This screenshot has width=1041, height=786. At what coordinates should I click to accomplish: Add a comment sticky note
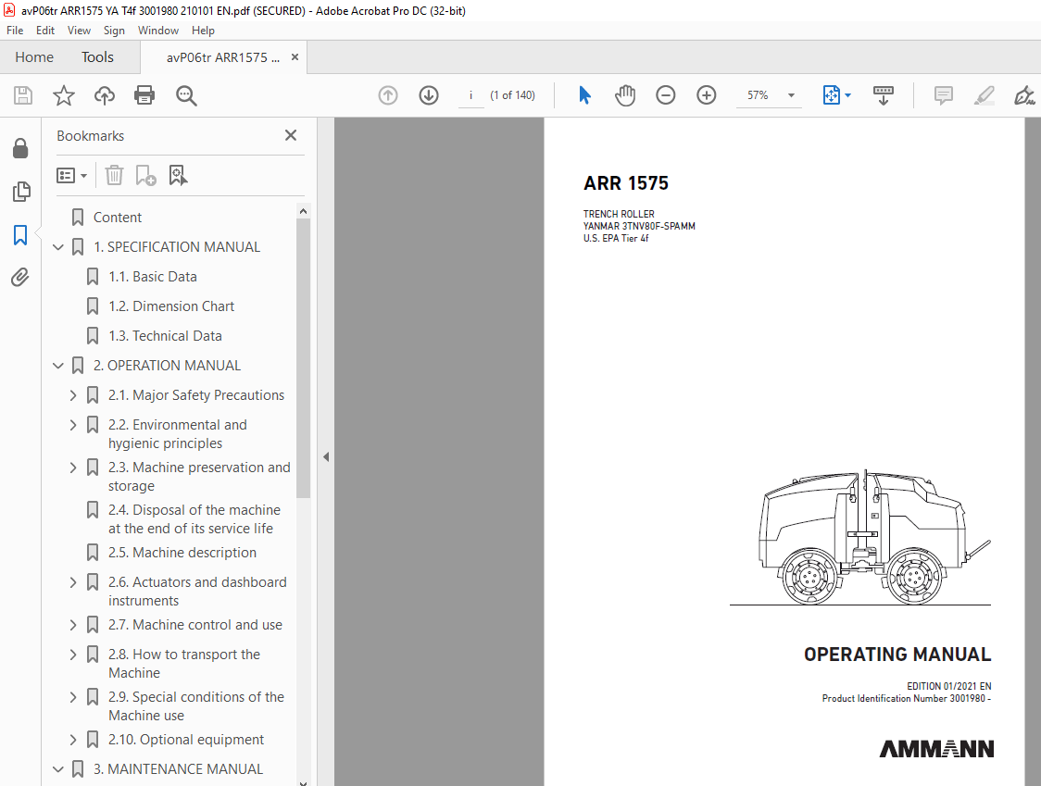(944, 95)
